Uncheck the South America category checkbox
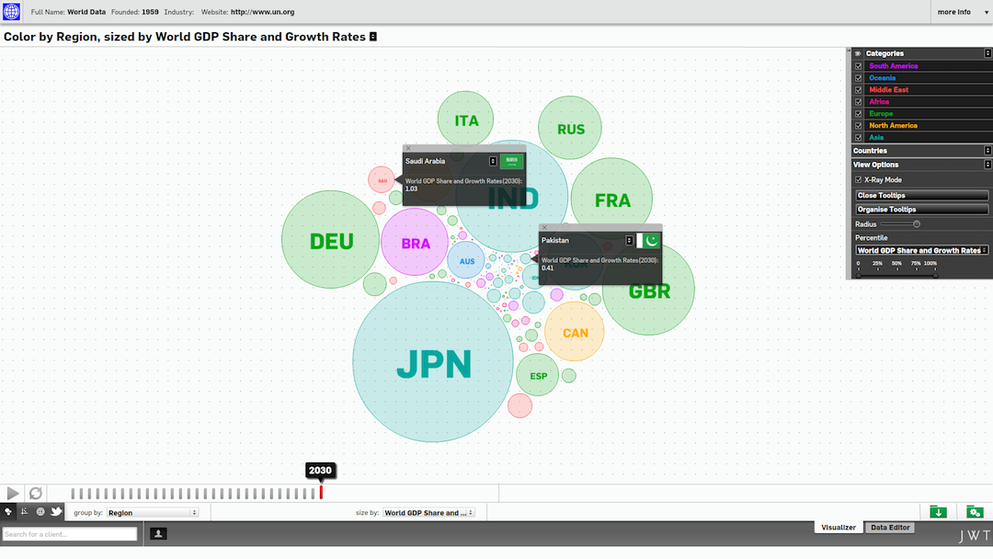 tap(859, 66)
